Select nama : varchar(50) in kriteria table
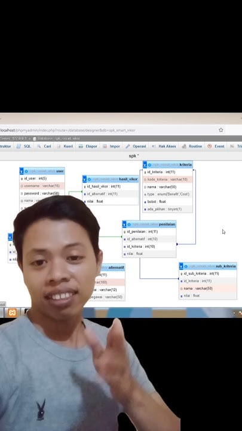 [168, 187]
